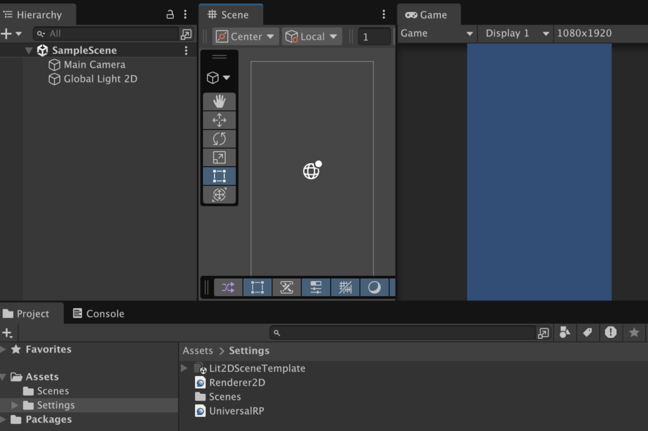Toggle the scene lighting overlay button
This screenshot has height=431, width=648.
pos(374,287)
